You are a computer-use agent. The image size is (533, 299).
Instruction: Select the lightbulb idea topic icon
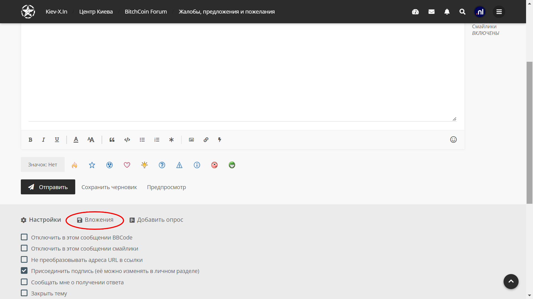pos(144,165)
